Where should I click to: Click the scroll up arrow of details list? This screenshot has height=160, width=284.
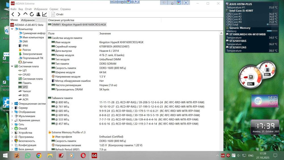pos(221,33)
